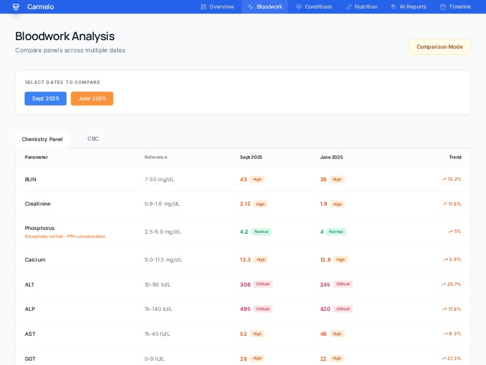Click the Carmelo paw logo icon
The height and width of the screenshot is (365, 486).
tap(16, 7)
